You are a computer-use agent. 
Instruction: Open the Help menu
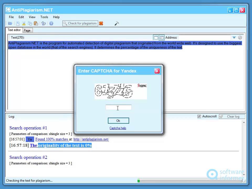pos(56,17)
